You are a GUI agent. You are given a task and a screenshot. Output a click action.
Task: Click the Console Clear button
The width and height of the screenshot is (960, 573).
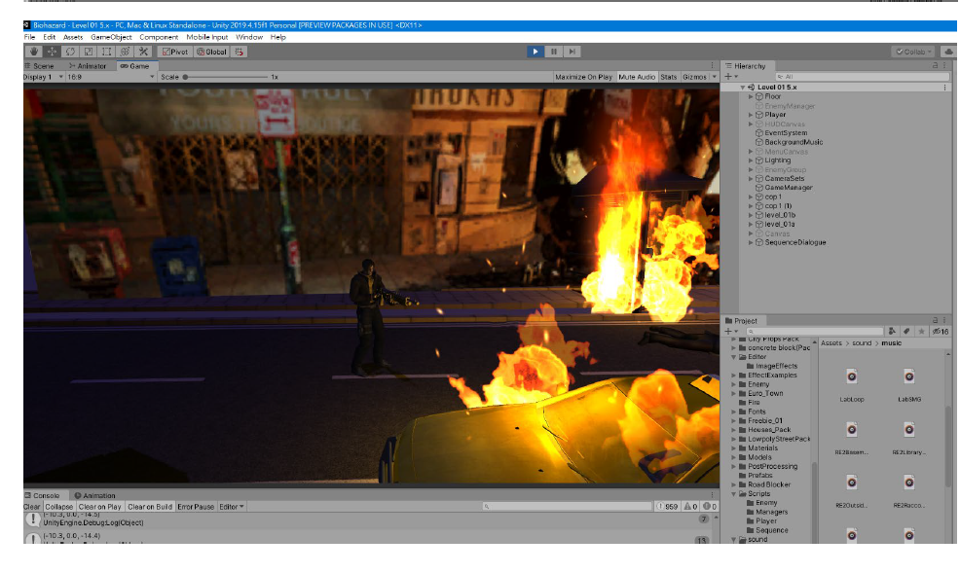[x=32, y=507]
